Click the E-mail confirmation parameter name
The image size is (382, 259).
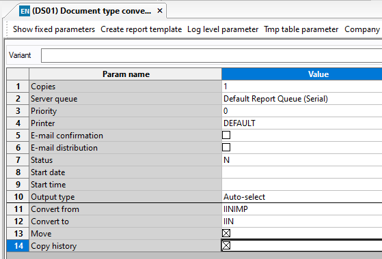coord(125,136)
